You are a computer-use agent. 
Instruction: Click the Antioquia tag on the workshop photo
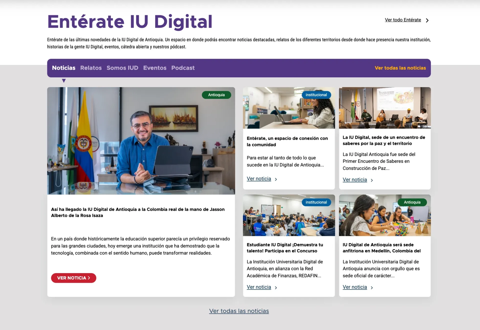tap(412, 202)
